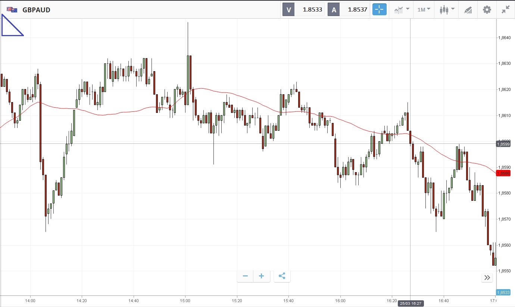Click the GBPAUD flag icon

(12, 10)
